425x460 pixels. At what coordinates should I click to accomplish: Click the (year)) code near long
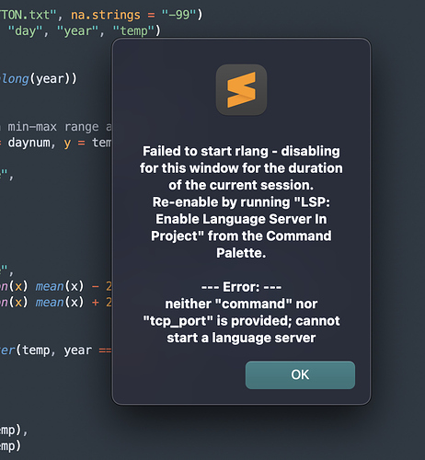tap(53, 79)
